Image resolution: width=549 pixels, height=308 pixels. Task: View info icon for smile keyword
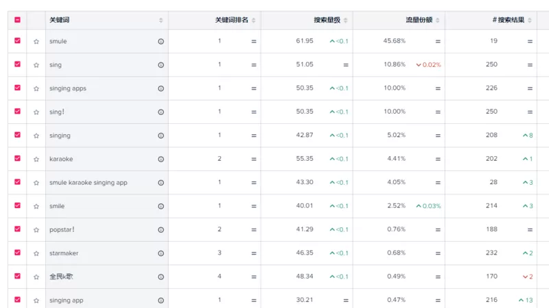[x=161, y=206]
